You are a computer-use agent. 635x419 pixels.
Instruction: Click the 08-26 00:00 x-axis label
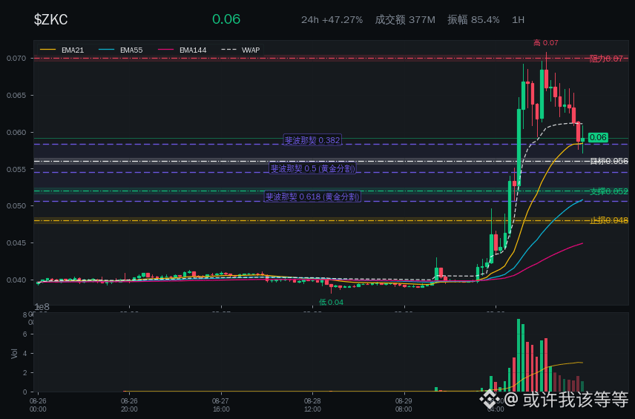38,405
